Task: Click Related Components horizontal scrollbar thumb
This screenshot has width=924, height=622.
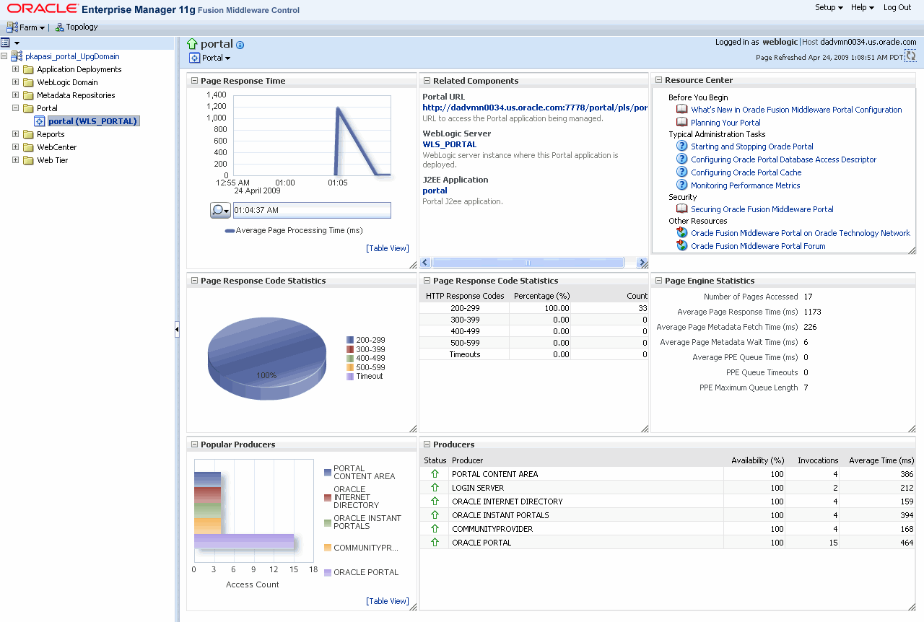Action: tap(527, 263)
